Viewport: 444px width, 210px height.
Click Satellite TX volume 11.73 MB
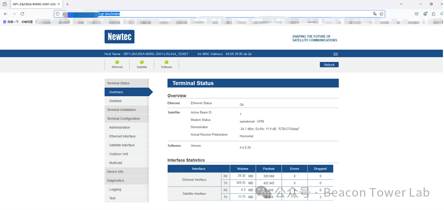click(x=245, y=197)
